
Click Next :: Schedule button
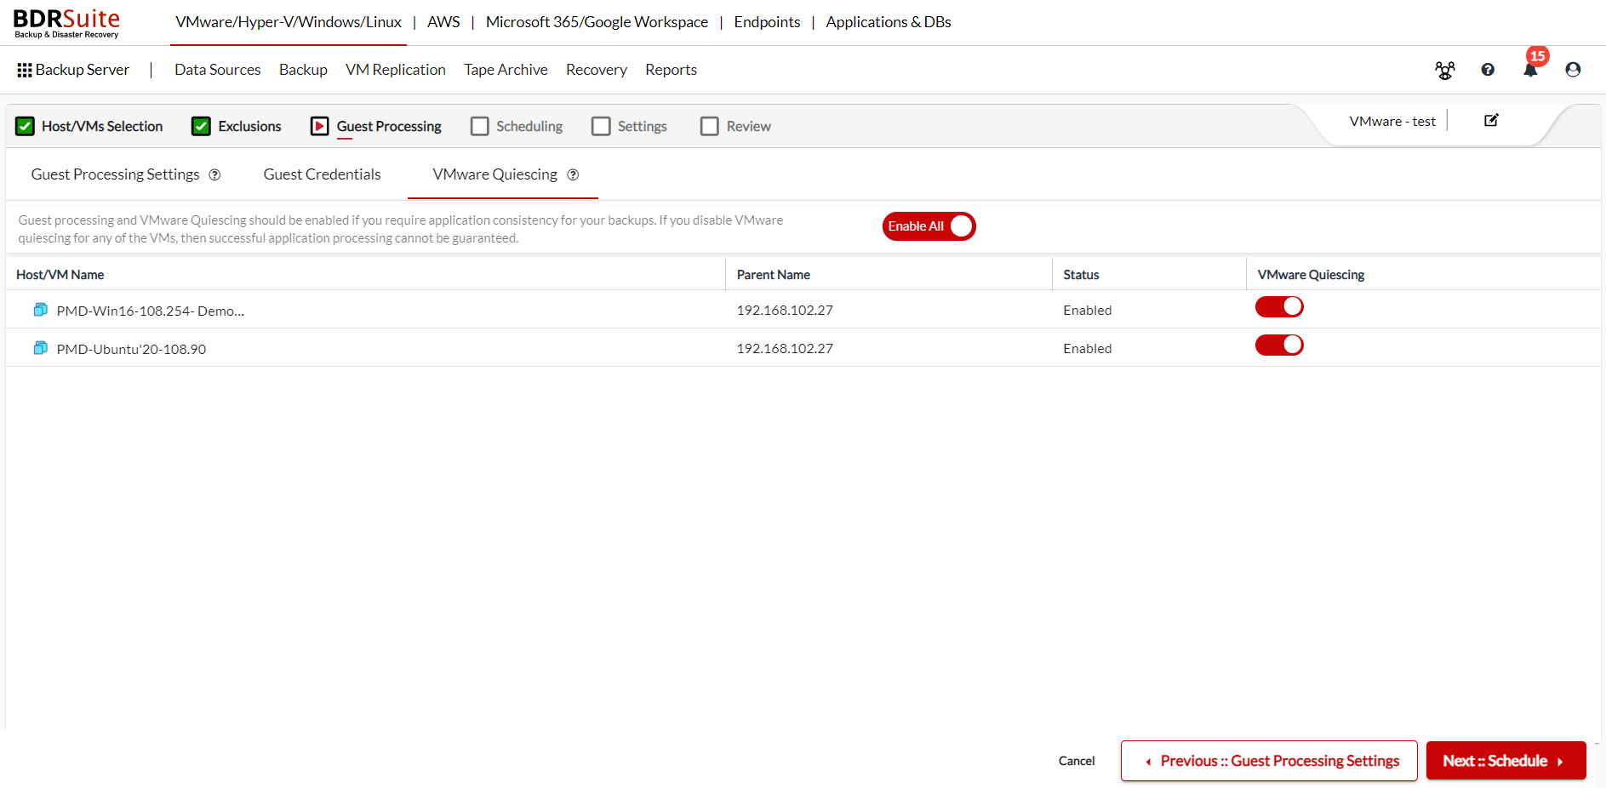[x=1506, y=761]
